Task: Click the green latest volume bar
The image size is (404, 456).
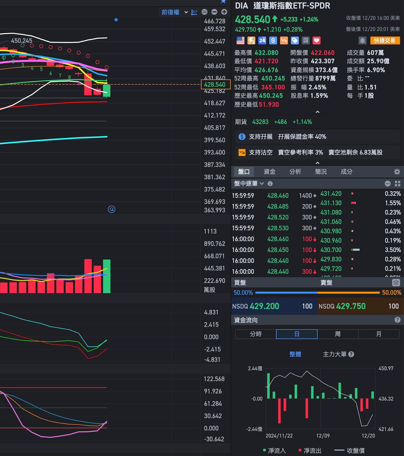Action: pyautogui.click(x=107, y=276)
